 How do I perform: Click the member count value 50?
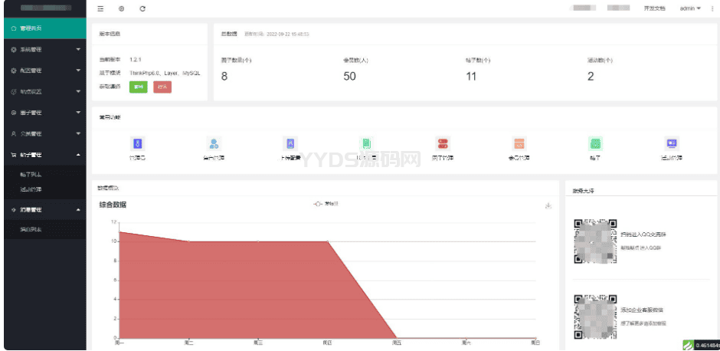pyautogui.click(x=349, y=77)
